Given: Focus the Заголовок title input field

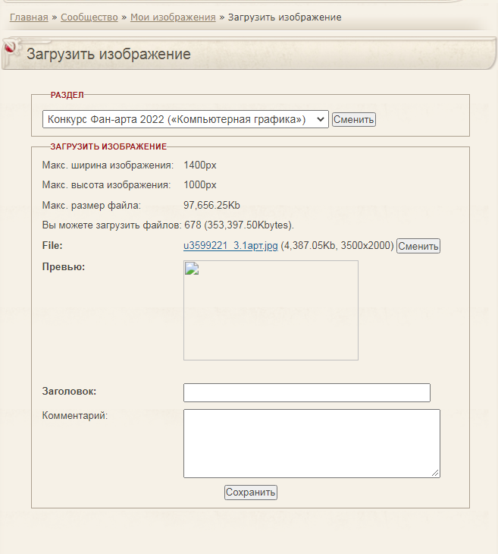Looking at the screenshot, I should [306, 392].
